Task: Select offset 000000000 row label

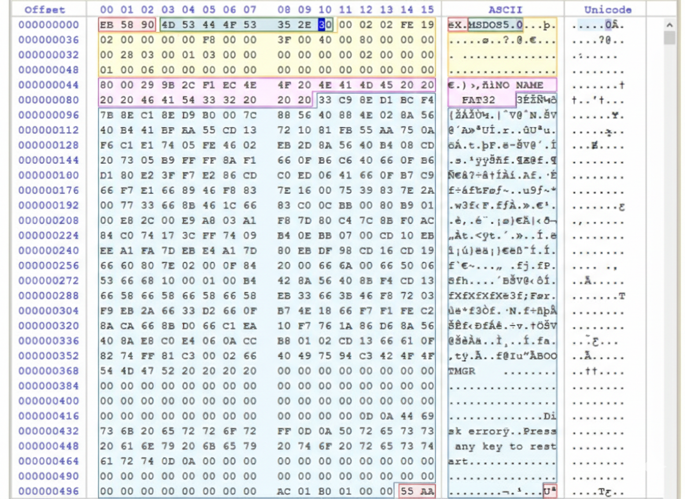Action: click(49, 25)
